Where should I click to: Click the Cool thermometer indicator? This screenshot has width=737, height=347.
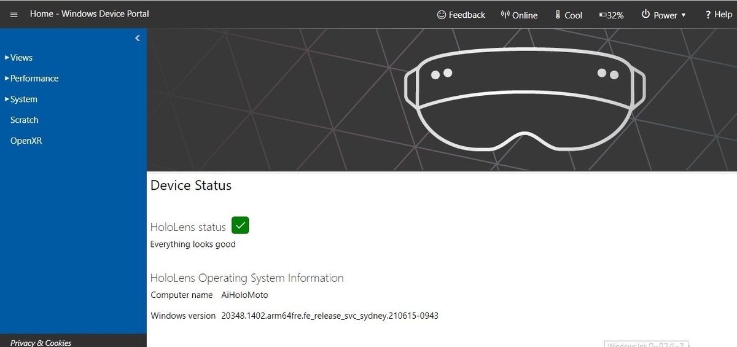click(x=568, y=15)
